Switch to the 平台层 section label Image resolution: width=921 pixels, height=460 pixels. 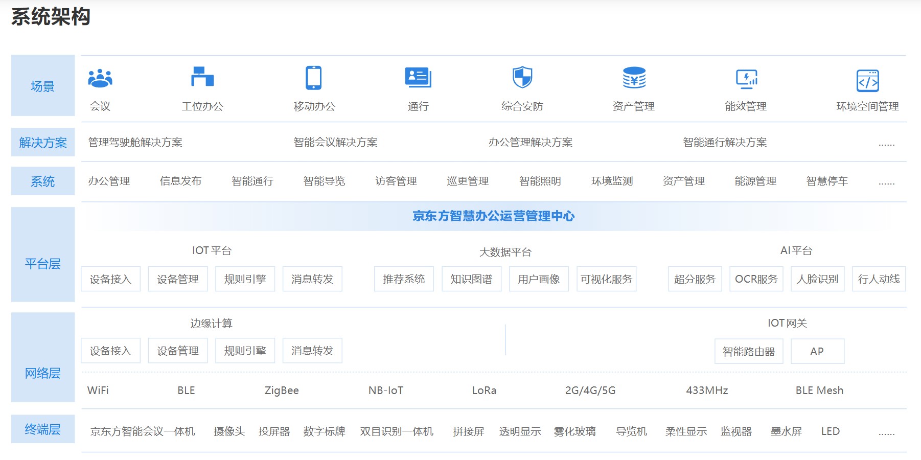(42, 264)
